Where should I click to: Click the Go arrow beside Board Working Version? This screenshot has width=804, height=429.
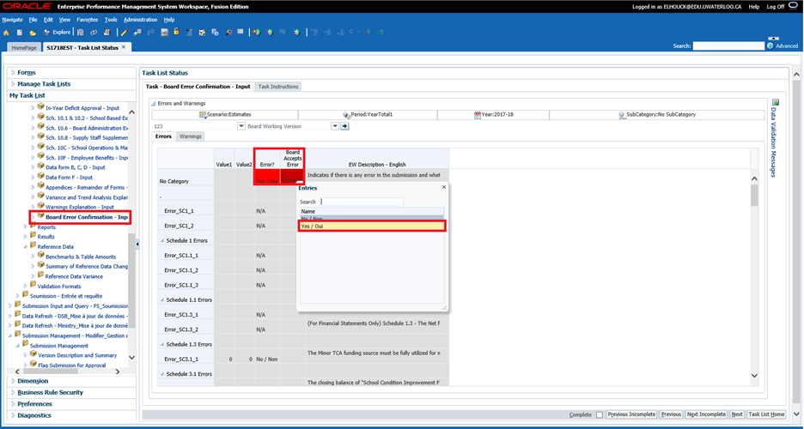pyautogui.click(x=345, y=126)
